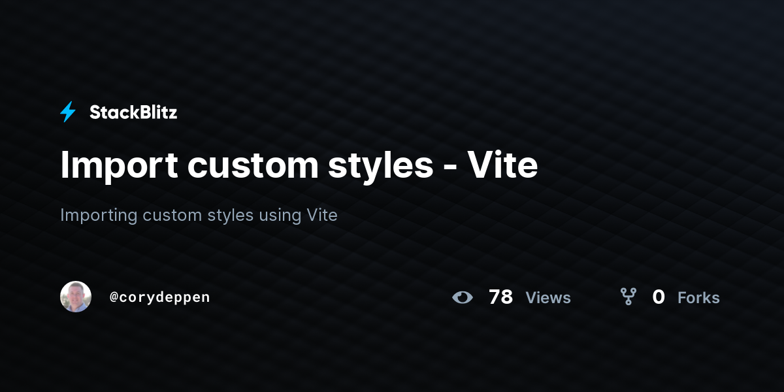Screen dimensions: 784x392
Task: Click the hyphen in the bold title
Action: tap(449, 169)
